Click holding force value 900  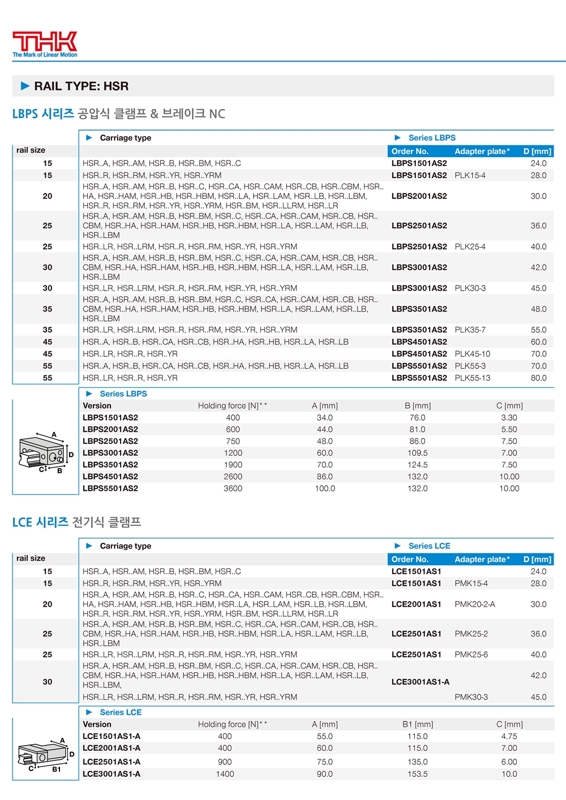(x=225, y=762)
